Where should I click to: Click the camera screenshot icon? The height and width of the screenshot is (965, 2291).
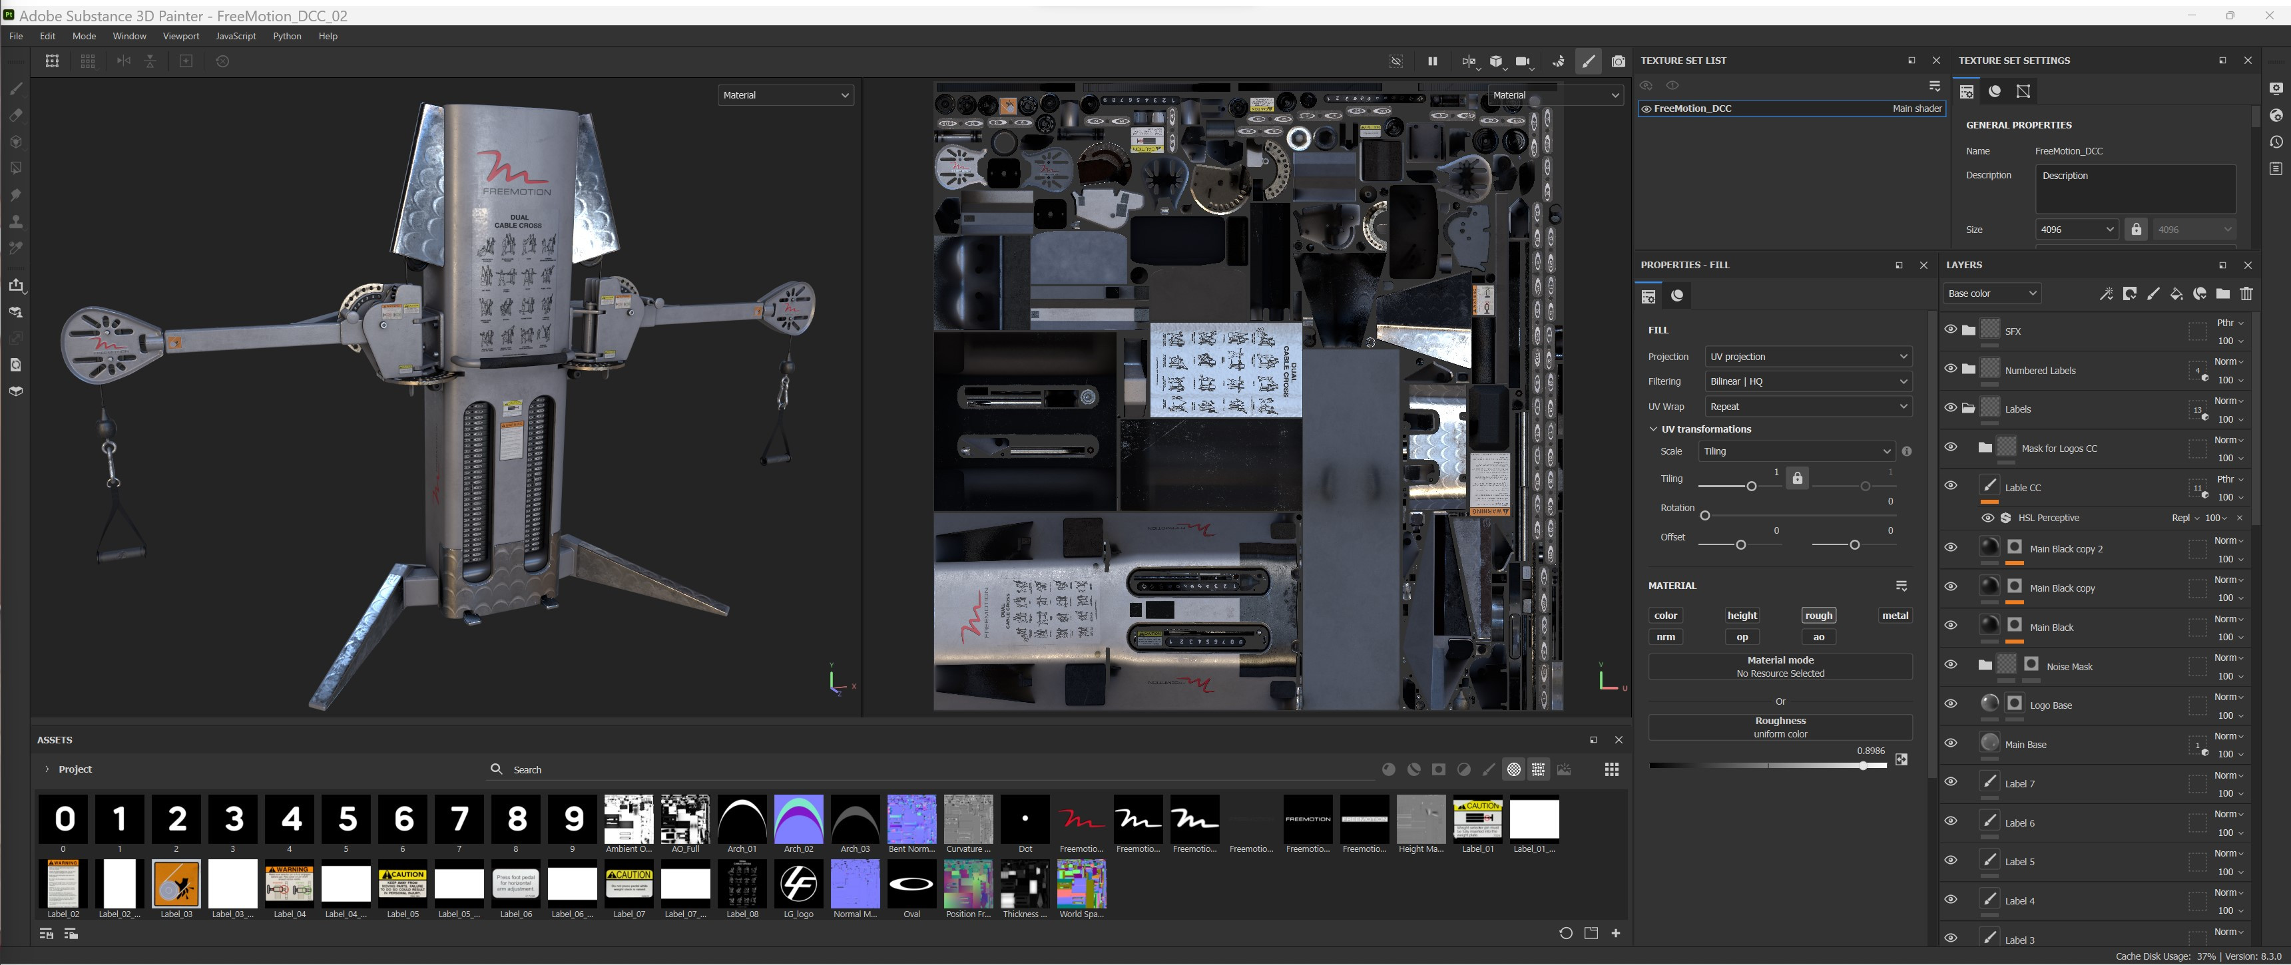(1618, 61)
